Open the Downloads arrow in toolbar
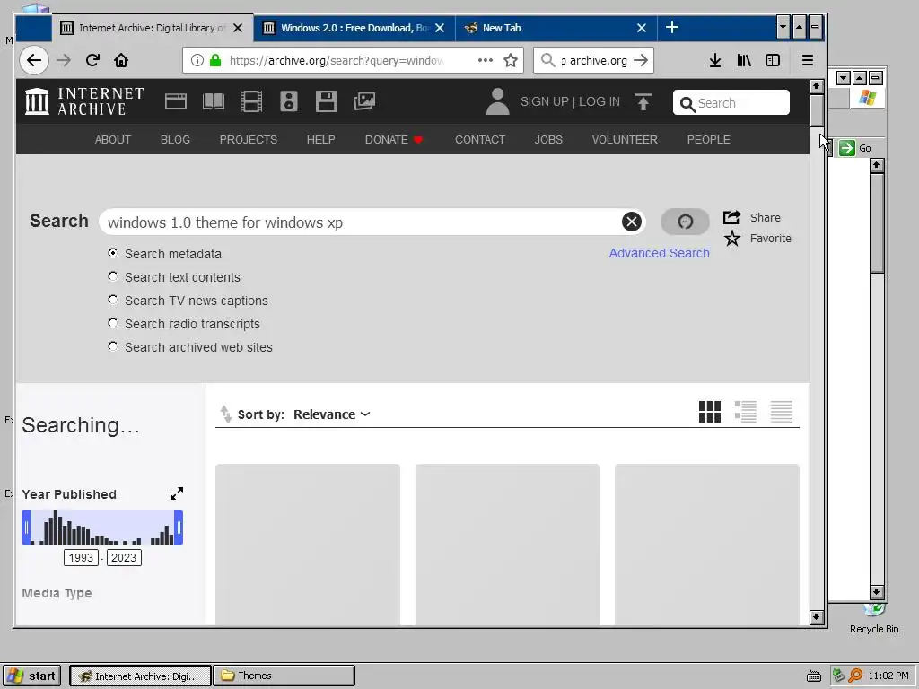The height and width of the screenshot is (689, 919). click(x=715, y=60)
